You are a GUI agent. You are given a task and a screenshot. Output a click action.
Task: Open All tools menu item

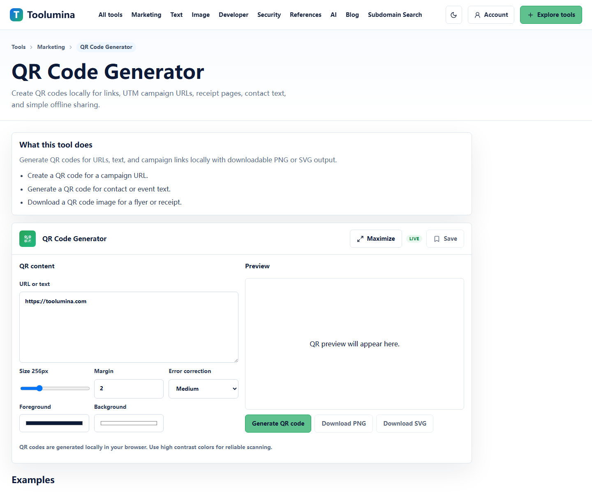(x=111, y=15)
